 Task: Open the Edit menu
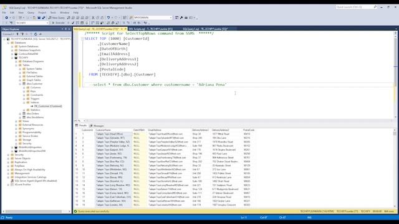tap(12, 12)
